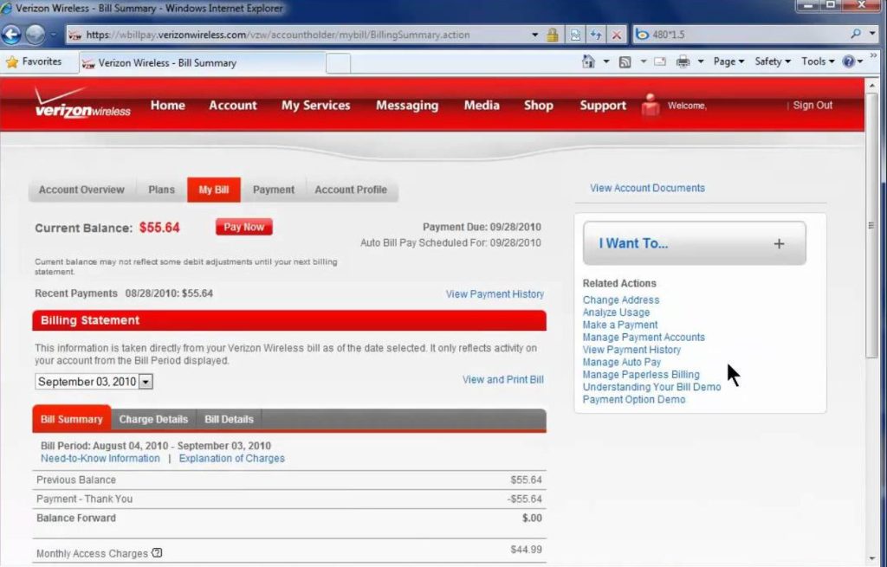The image size is (887, 567).
Task: Open the View and Print Bill link
Action: [502, 380]
